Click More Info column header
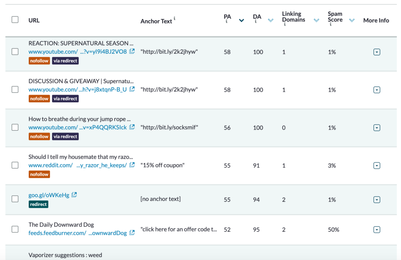Viewport: 401px width, 260px height. [x=376, y=20]
